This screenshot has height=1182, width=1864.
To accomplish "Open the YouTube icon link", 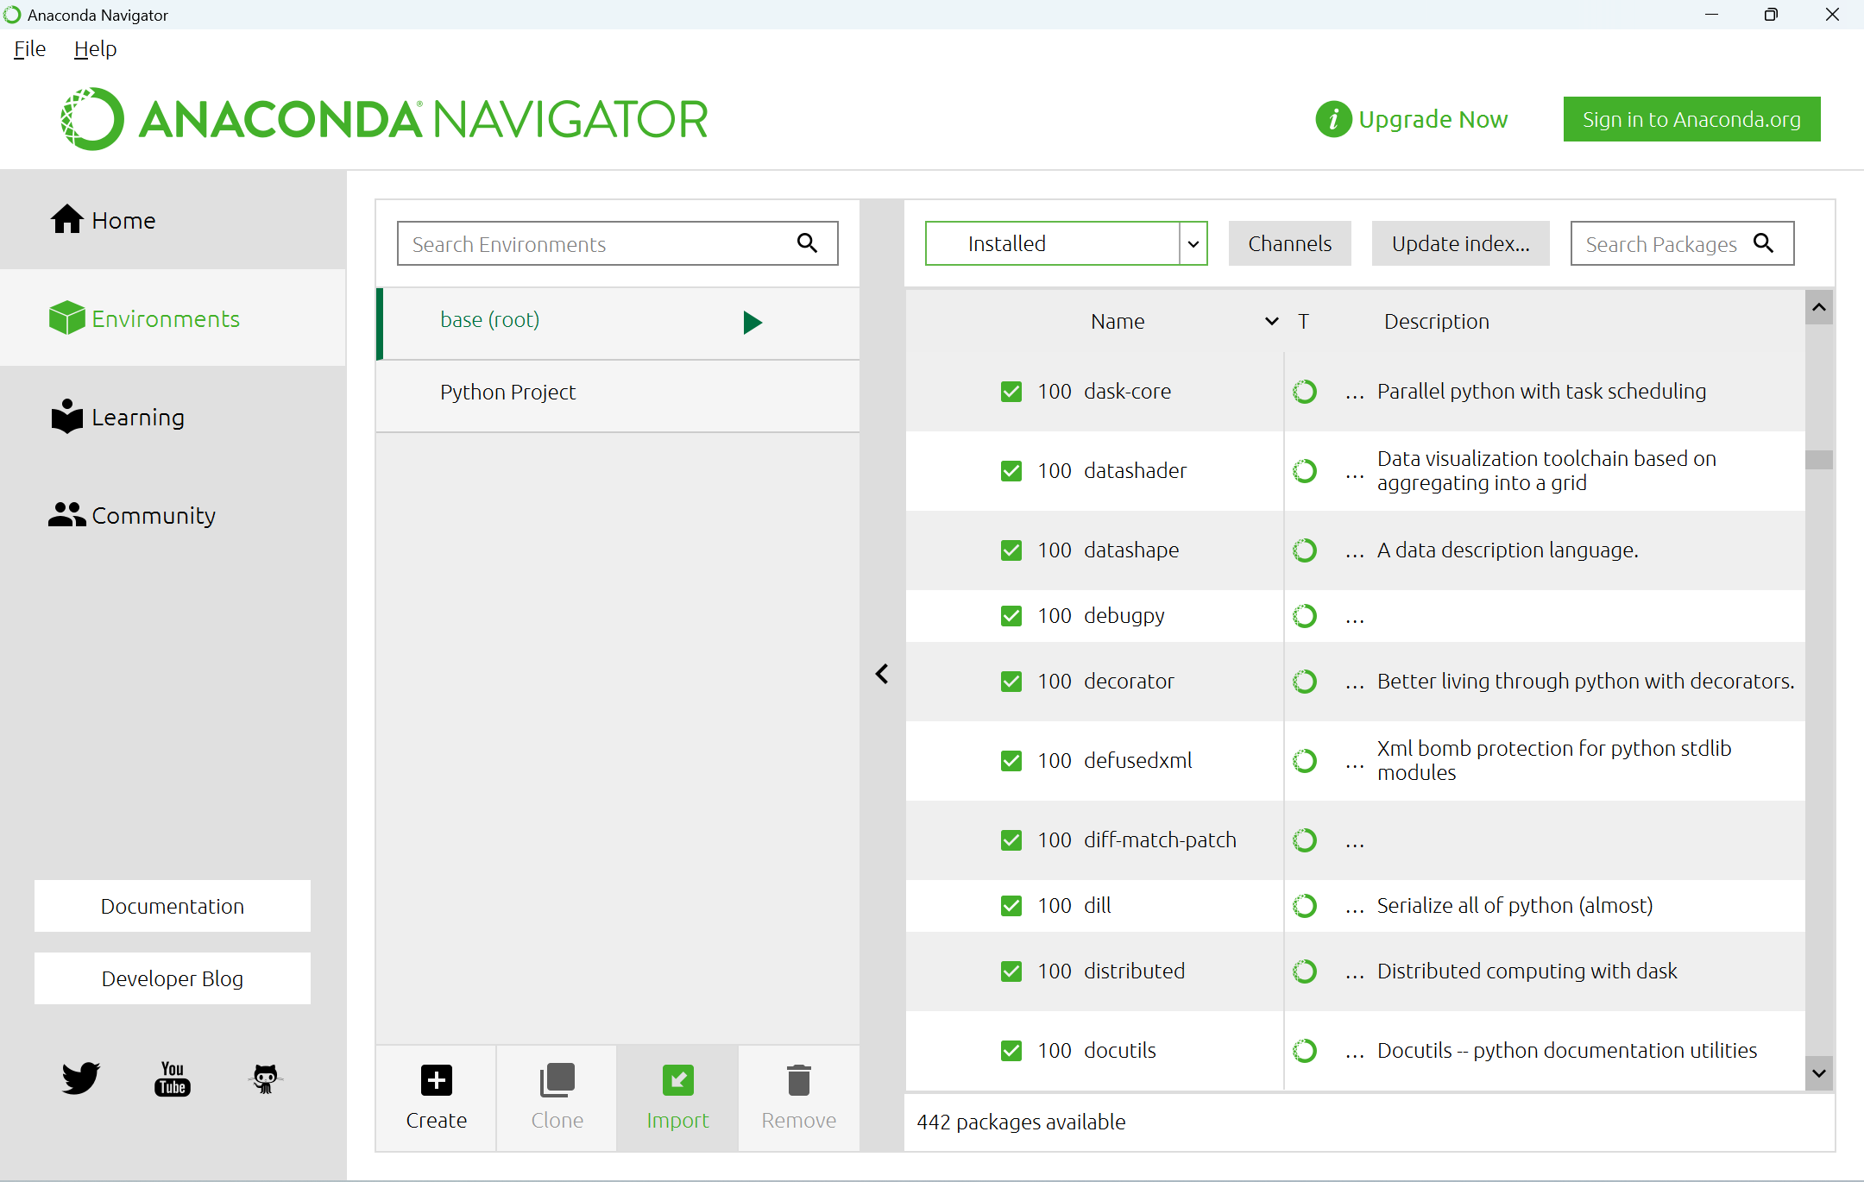I will [x=173, y=1078].
